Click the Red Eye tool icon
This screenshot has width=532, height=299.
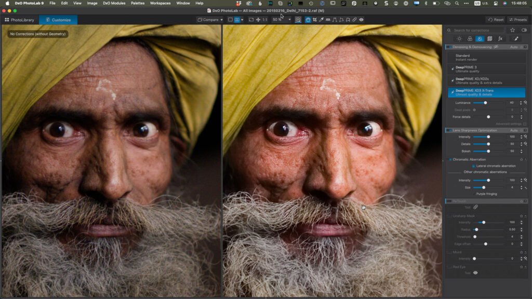click(x=475, y=273)
